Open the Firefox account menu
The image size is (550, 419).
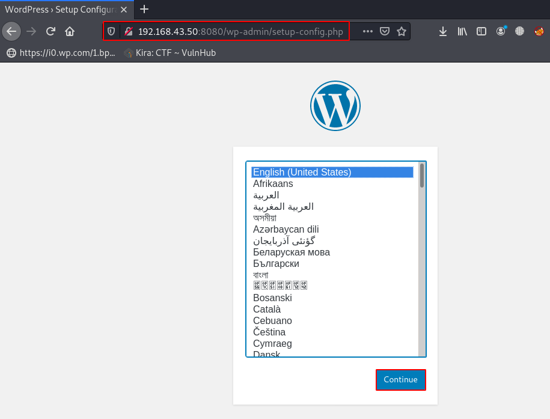[x=501, y=32]
